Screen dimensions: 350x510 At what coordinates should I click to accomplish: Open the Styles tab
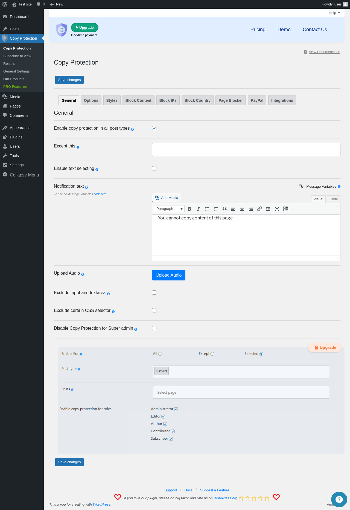[112, 100]
